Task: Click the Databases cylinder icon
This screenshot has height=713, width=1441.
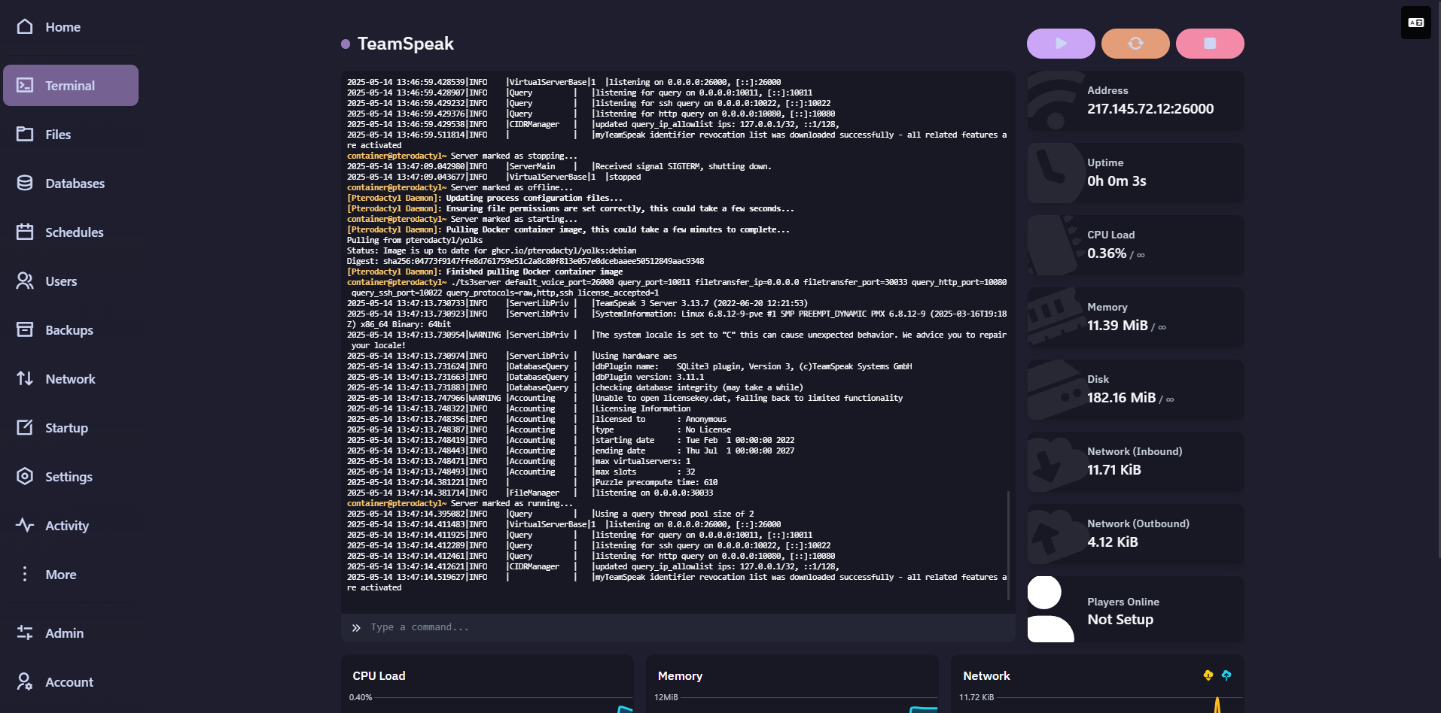Action: point(25,184)
